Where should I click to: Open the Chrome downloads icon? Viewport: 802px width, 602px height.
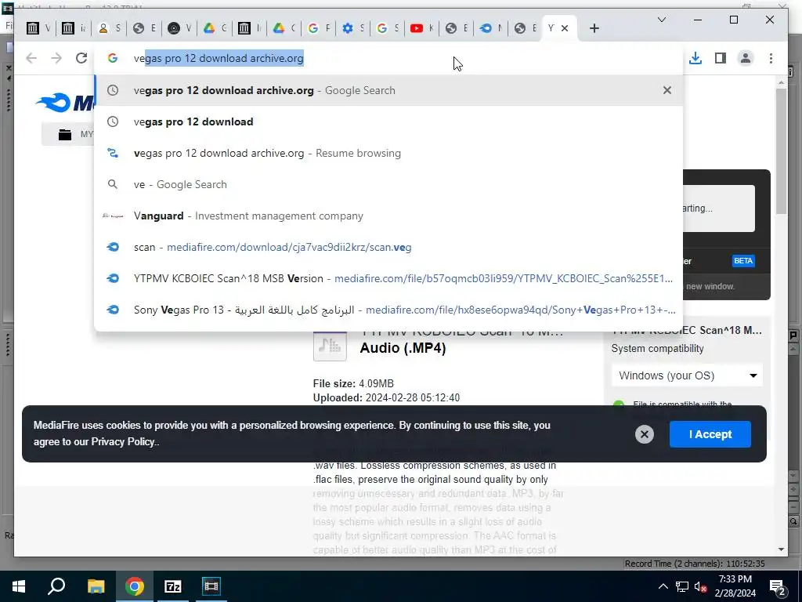click(x=695, y=58)
